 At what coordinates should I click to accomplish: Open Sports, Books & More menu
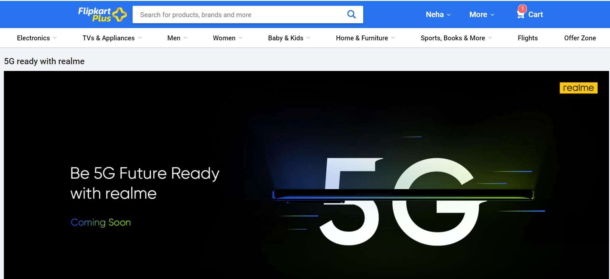coord(453,38)
